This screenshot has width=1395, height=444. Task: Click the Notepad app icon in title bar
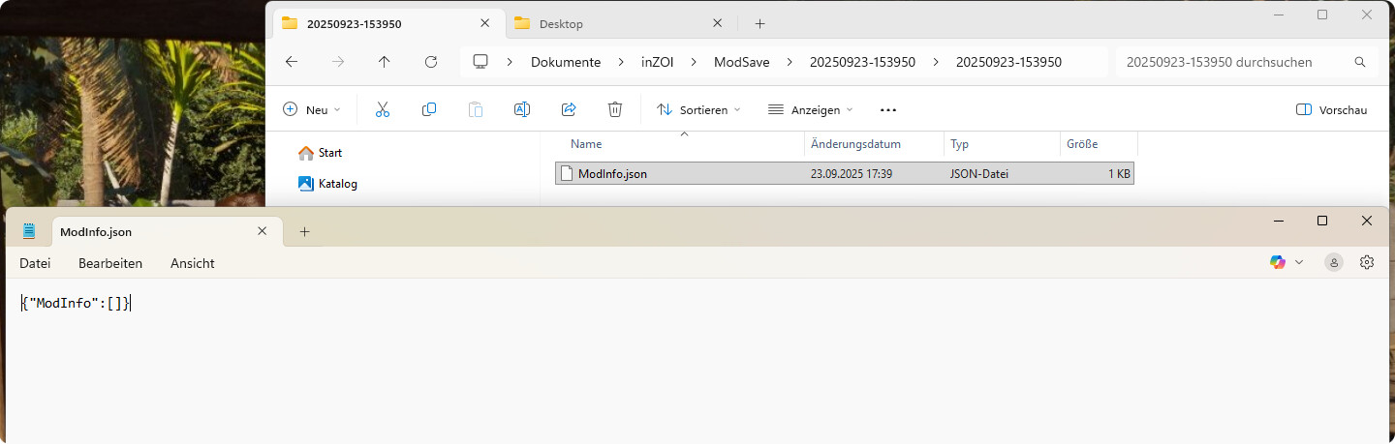tap(28, 231)
